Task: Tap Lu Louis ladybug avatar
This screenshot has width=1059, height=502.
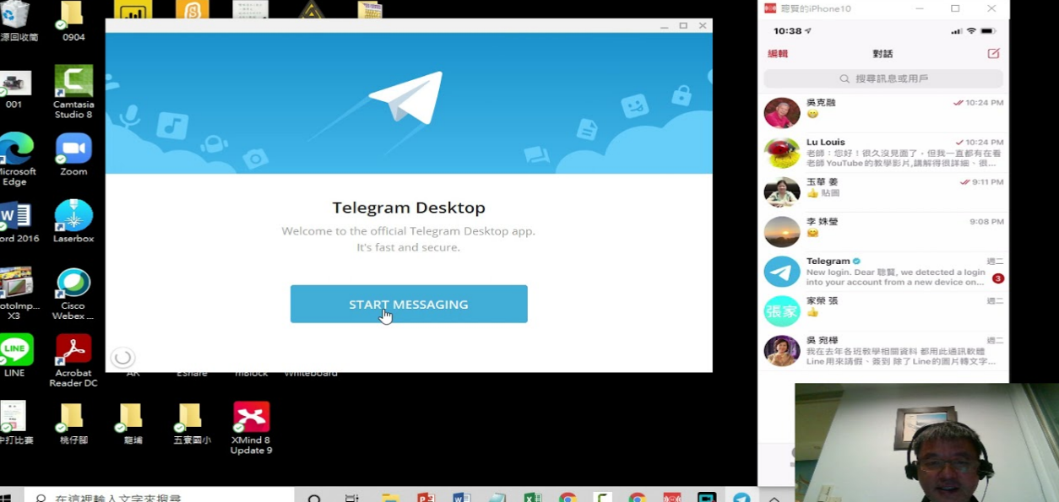Action: click(x=782, y=153)
